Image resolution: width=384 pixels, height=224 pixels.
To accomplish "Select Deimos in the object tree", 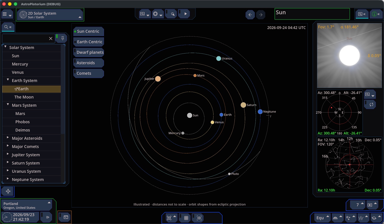I will click(31, 130).
